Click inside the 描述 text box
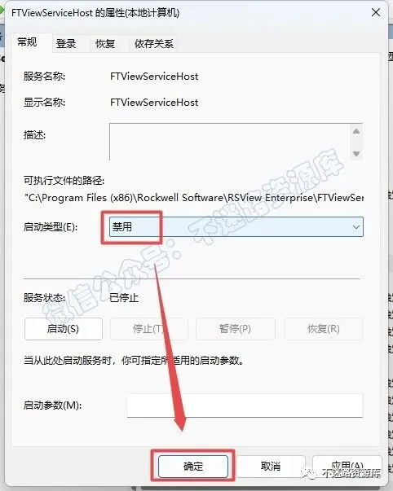 coord(230,142)
